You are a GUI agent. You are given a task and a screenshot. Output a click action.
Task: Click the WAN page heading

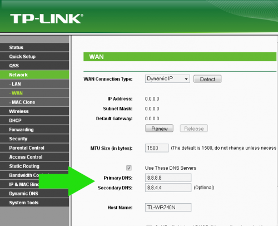(96, 57)
